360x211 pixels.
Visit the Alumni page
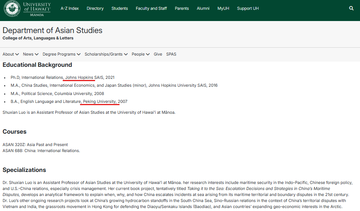pos(203,9)
